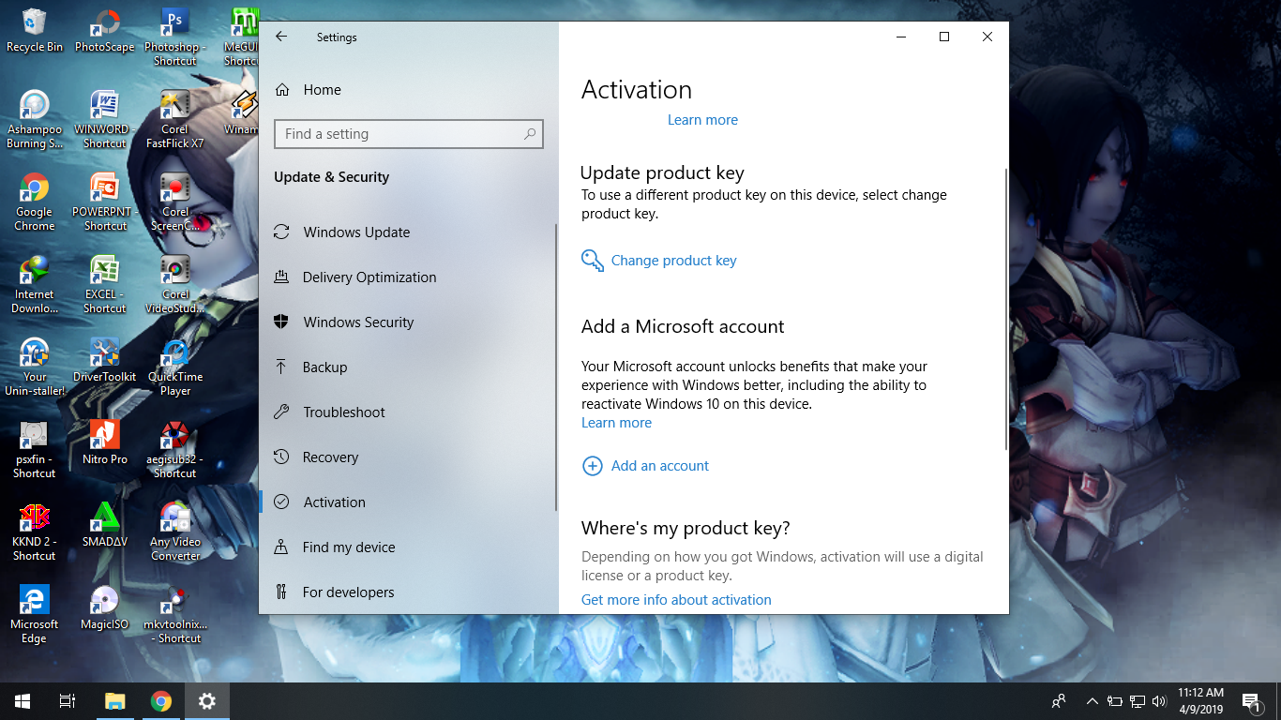Open Google Chrome desktop icon

coord(35,202)
